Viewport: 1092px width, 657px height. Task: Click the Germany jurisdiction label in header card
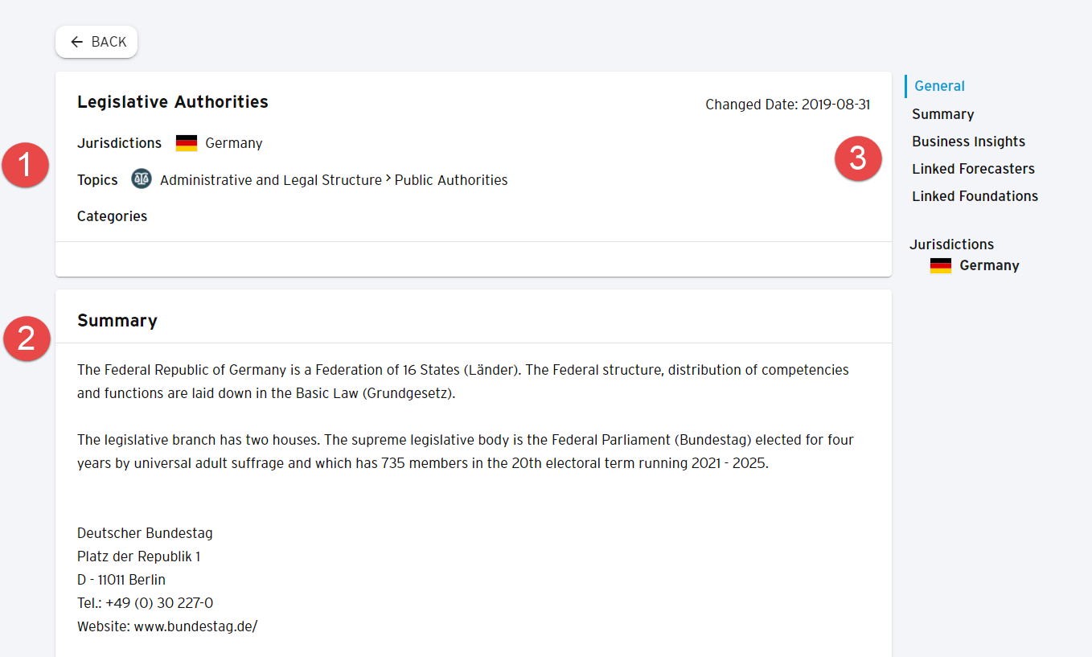(234, 143)
